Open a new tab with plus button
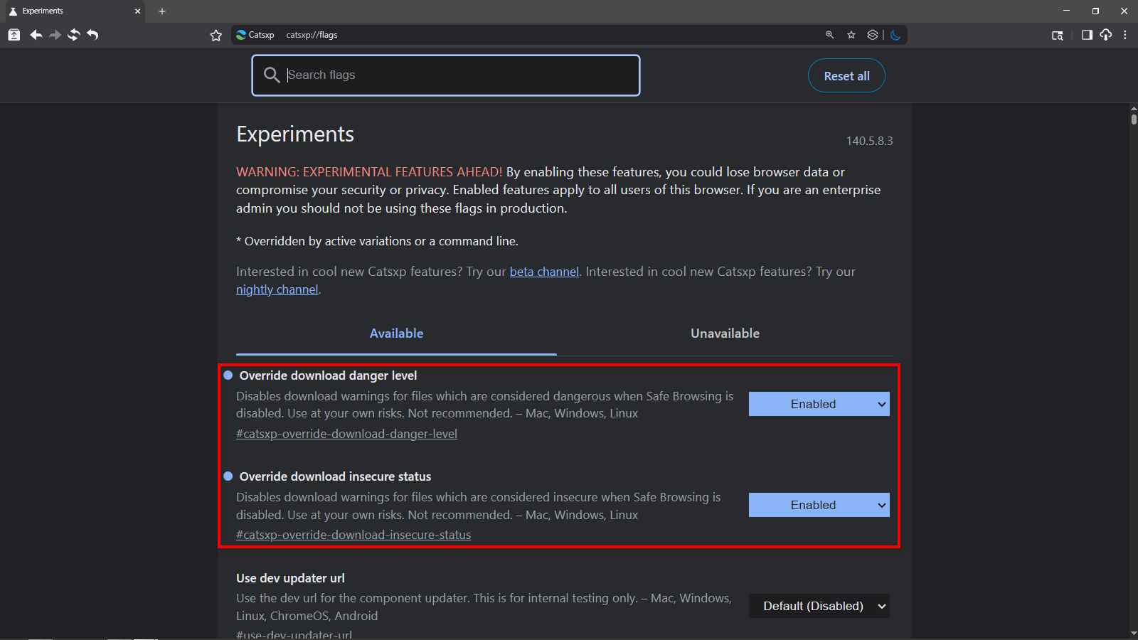 (x=162, y=11)
